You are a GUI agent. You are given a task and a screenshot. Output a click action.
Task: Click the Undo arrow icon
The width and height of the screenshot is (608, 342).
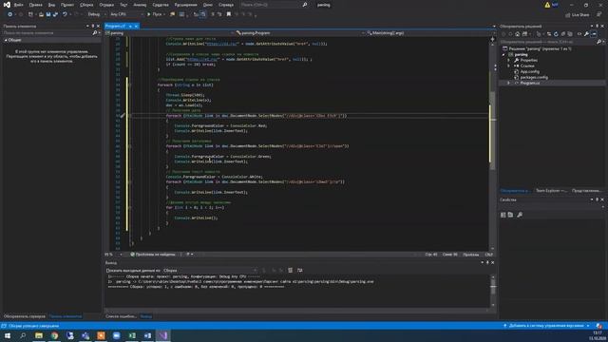65,14
